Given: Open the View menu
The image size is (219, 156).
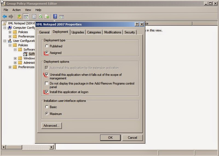Looking at the screenshot, I should 28,10.
